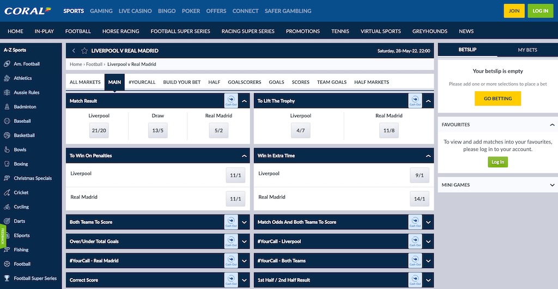Open the Baseball sidebar icon

tap(7, 121)
